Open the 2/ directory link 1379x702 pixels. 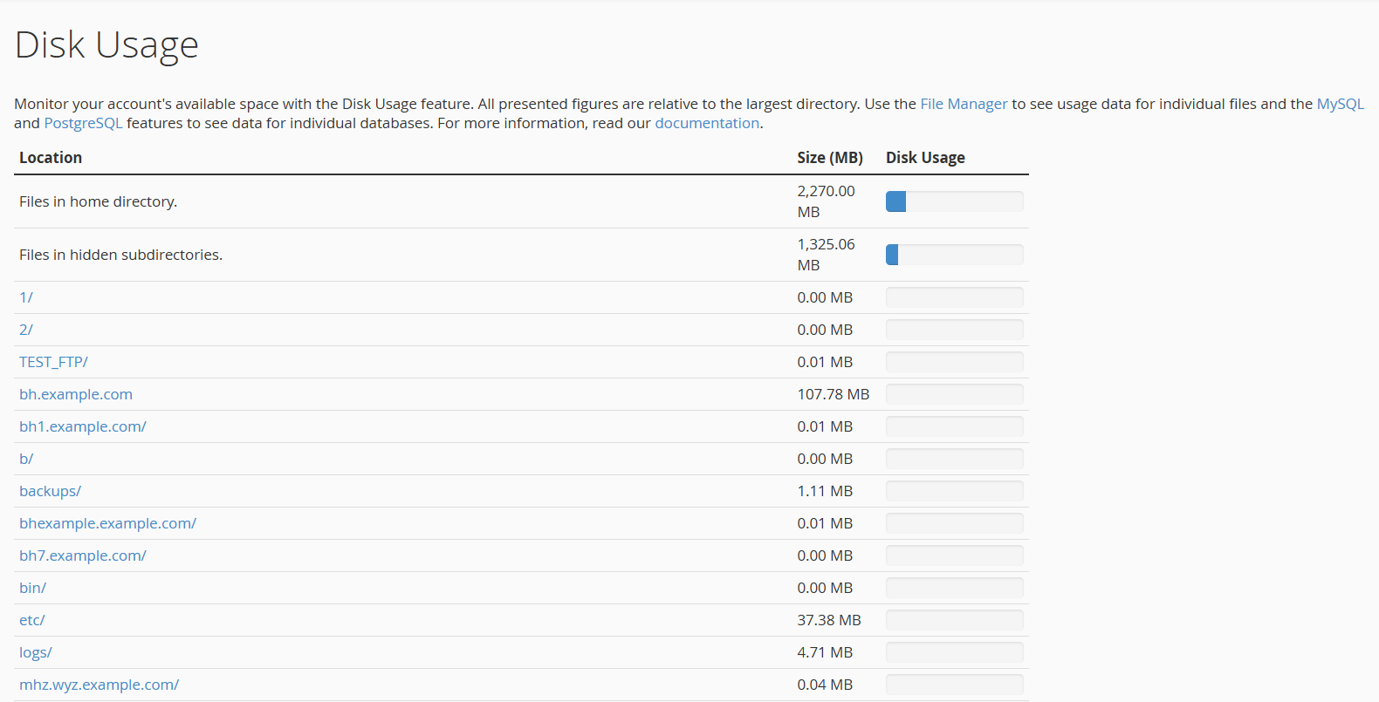(26, 330)
